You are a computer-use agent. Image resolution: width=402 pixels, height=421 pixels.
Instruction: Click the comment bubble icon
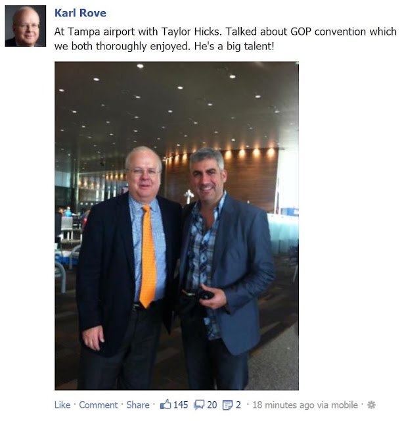point(199,405)
